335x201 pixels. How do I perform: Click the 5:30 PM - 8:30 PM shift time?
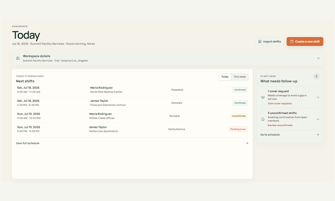(x=28, y=105)
